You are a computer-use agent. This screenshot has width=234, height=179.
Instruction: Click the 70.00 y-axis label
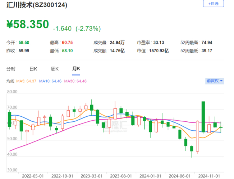(12, 107)
